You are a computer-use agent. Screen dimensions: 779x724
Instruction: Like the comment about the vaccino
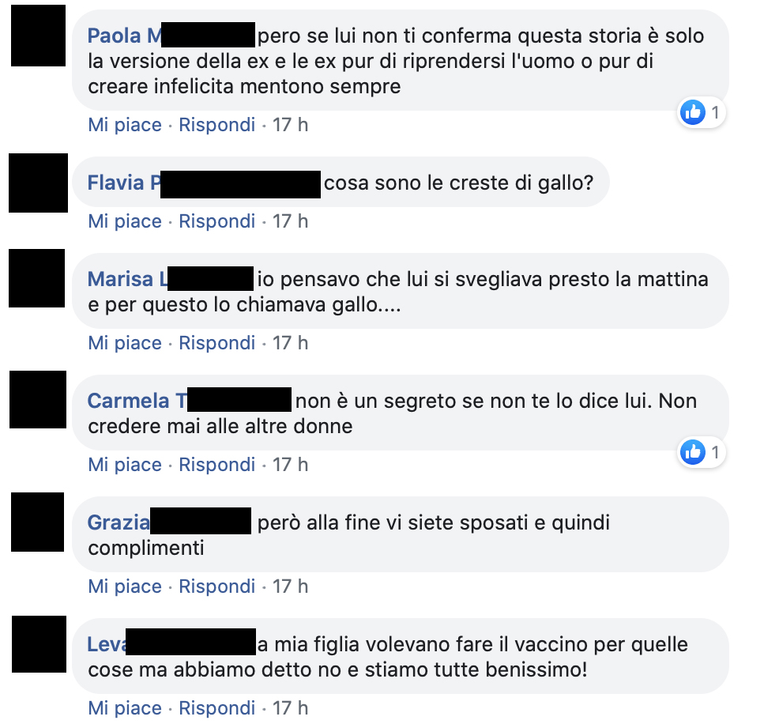[x=125, y=708]
